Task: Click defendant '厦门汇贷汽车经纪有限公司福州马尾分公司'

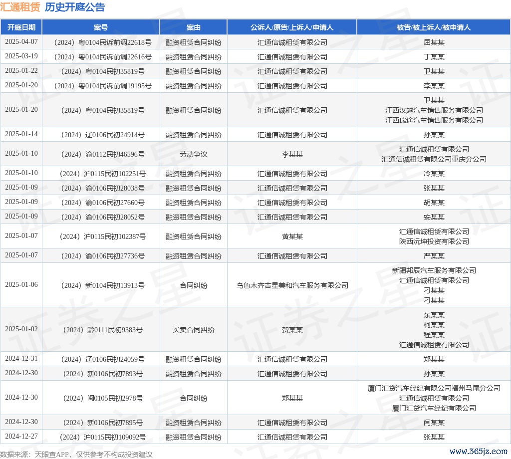Action: 434,388
